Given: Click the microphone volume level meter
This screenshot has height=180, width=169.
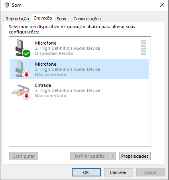Looking at the screenshot, I should pyautogui.click(x=143, y=47).
